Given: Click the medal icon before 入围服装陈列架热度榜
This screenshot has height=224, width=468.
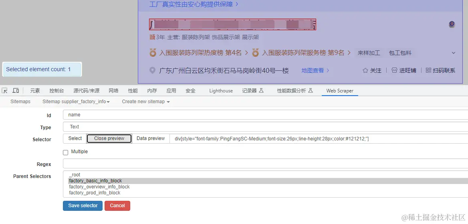Looking at the screenshot, I should [x=153, y=53].
